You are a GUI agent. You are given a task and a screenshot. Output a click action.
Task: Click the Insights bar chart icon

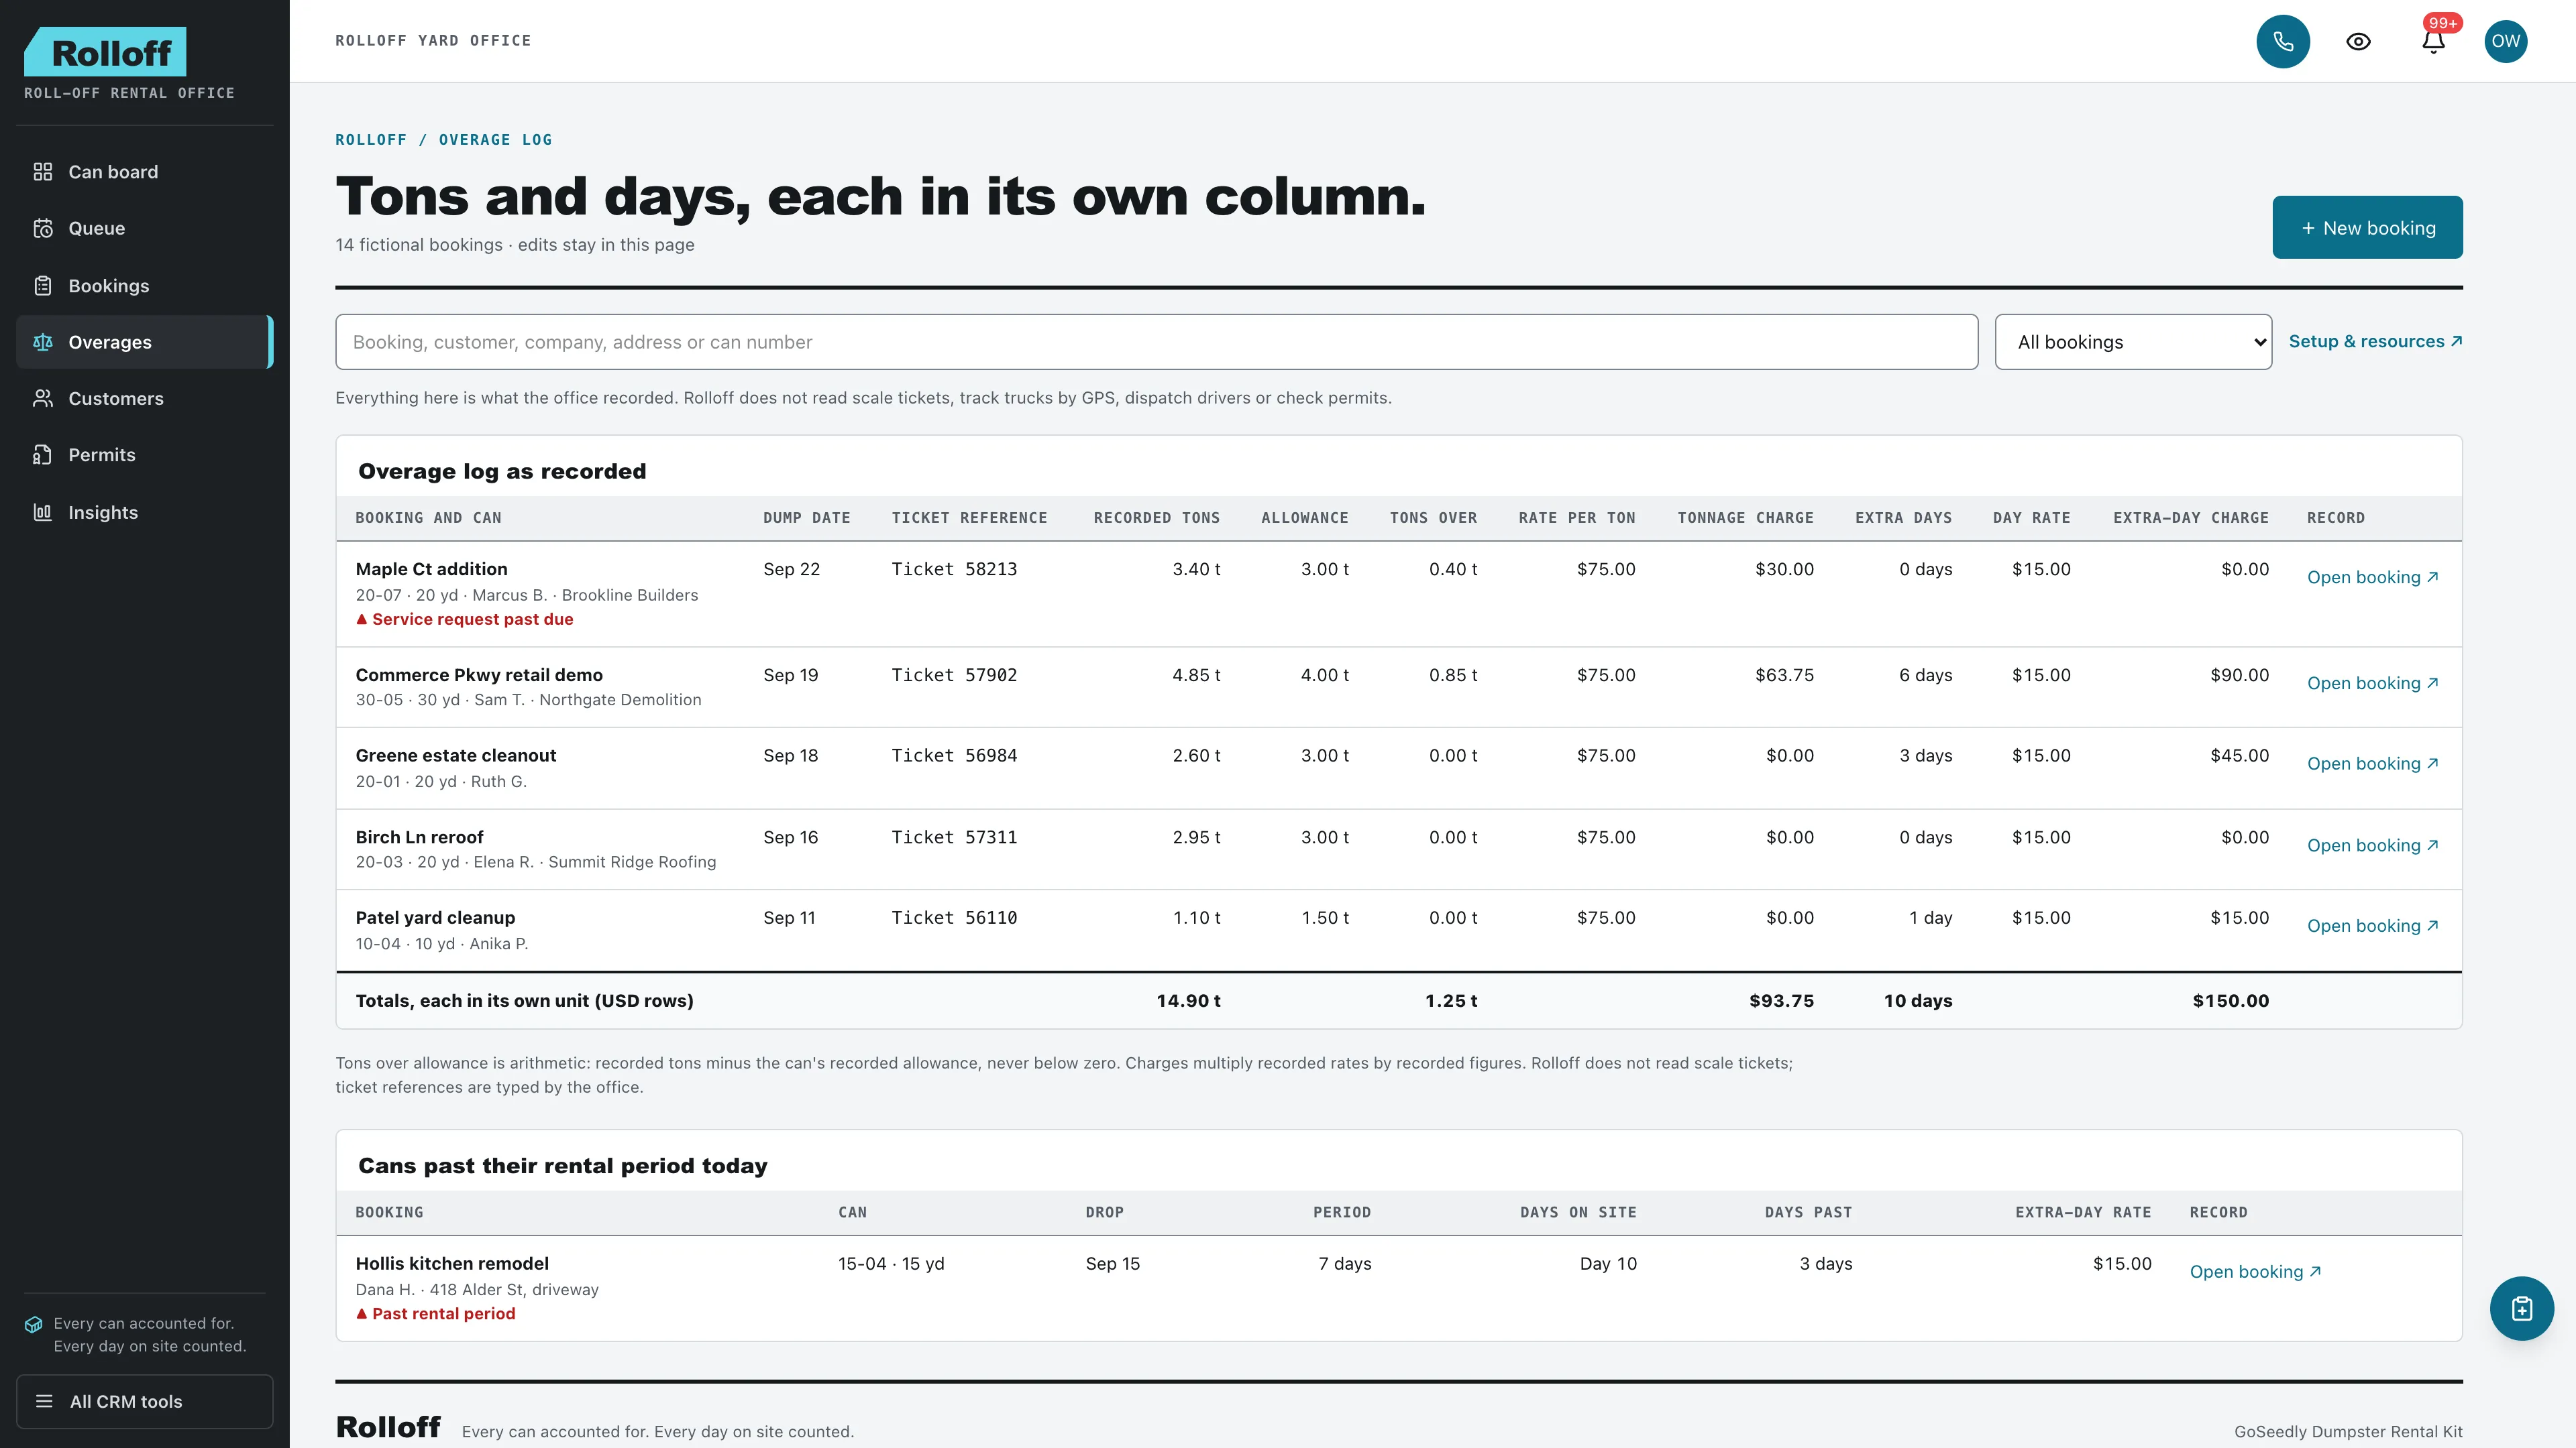tap(42, 513)
